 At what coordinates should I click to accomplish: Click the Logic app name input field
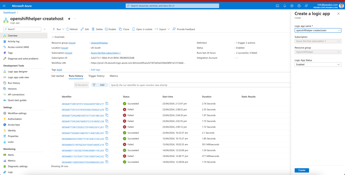coord(318,31)
